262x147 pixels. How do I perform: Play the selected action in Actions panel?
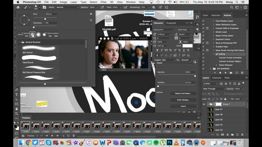[x=226, y=73]
